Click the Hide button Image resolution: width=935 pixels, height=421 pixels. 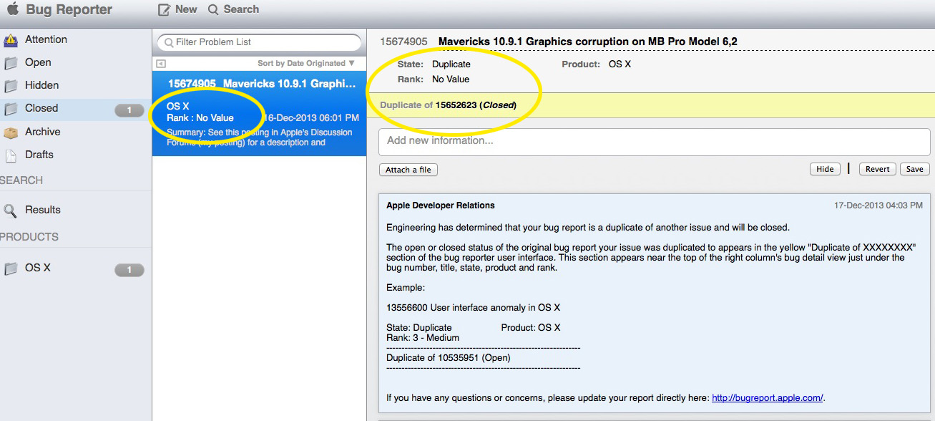click(x=825, y=169)
